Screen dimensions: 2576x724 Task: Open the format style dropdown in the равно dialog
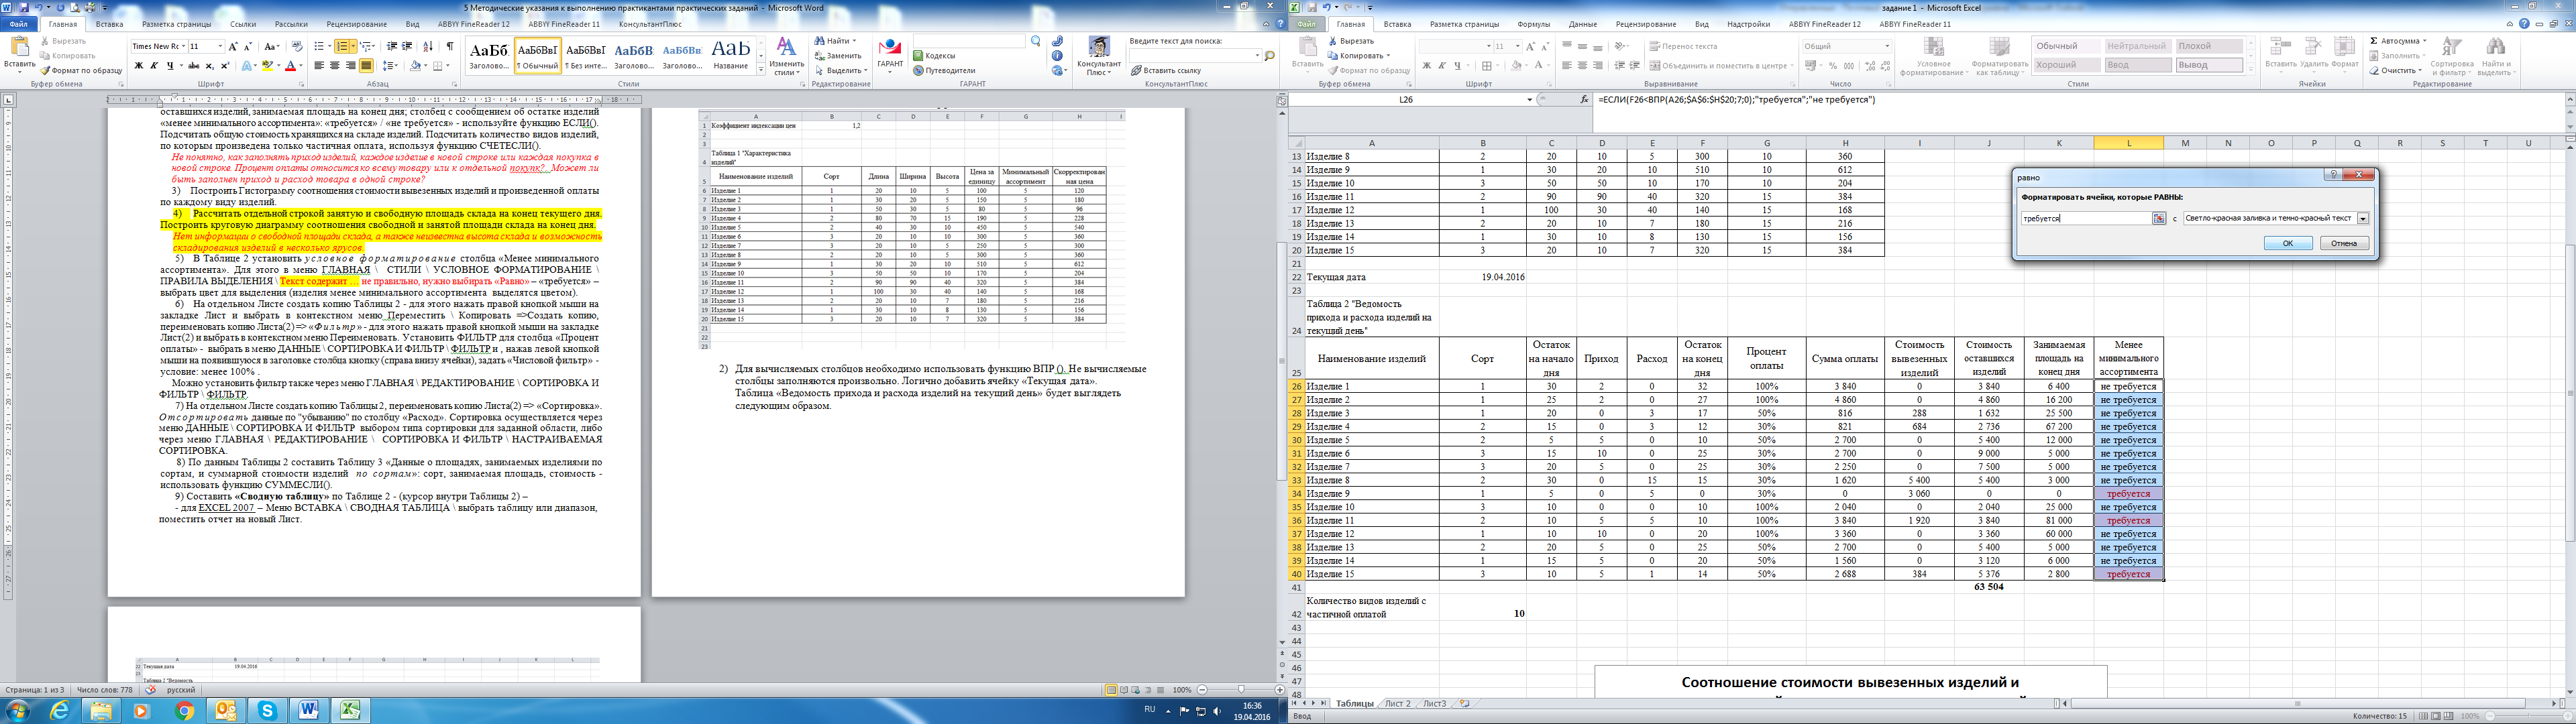tap(2363, 218)
